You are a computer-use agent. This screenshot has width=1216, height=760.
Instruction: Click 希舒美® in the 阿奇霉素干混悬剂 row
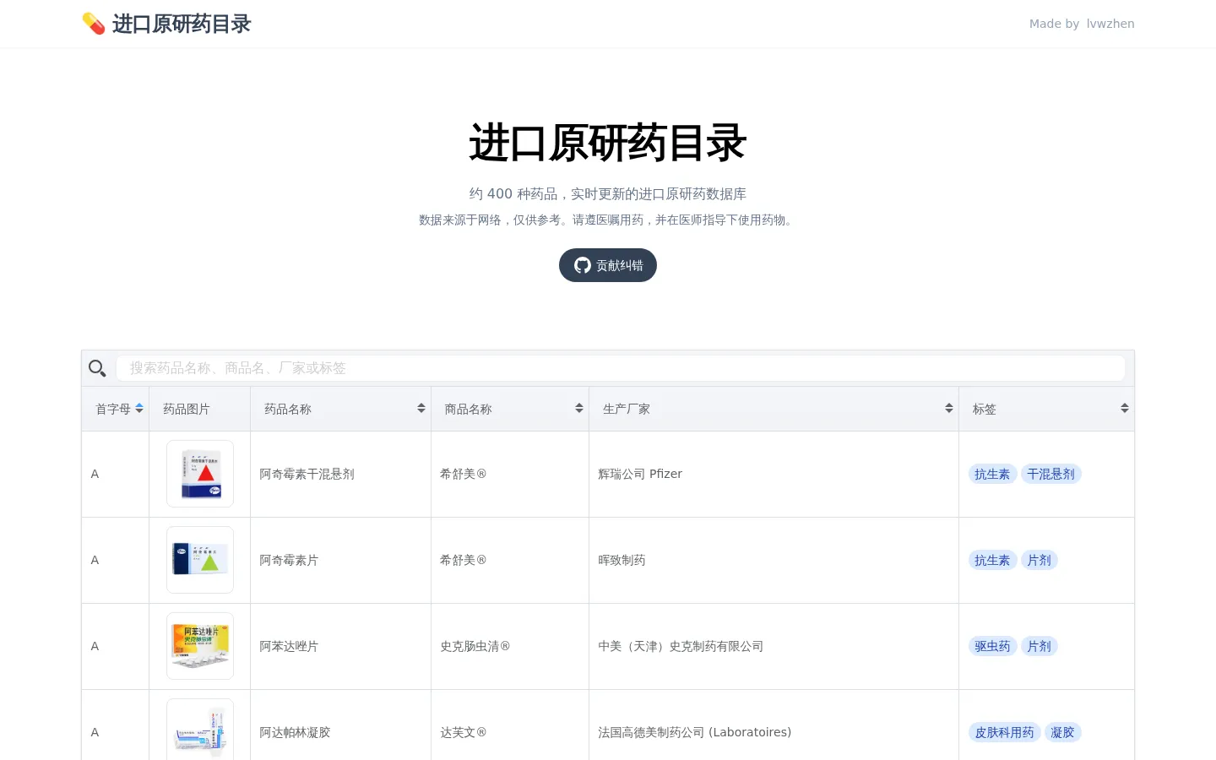[x=464, y=474]
